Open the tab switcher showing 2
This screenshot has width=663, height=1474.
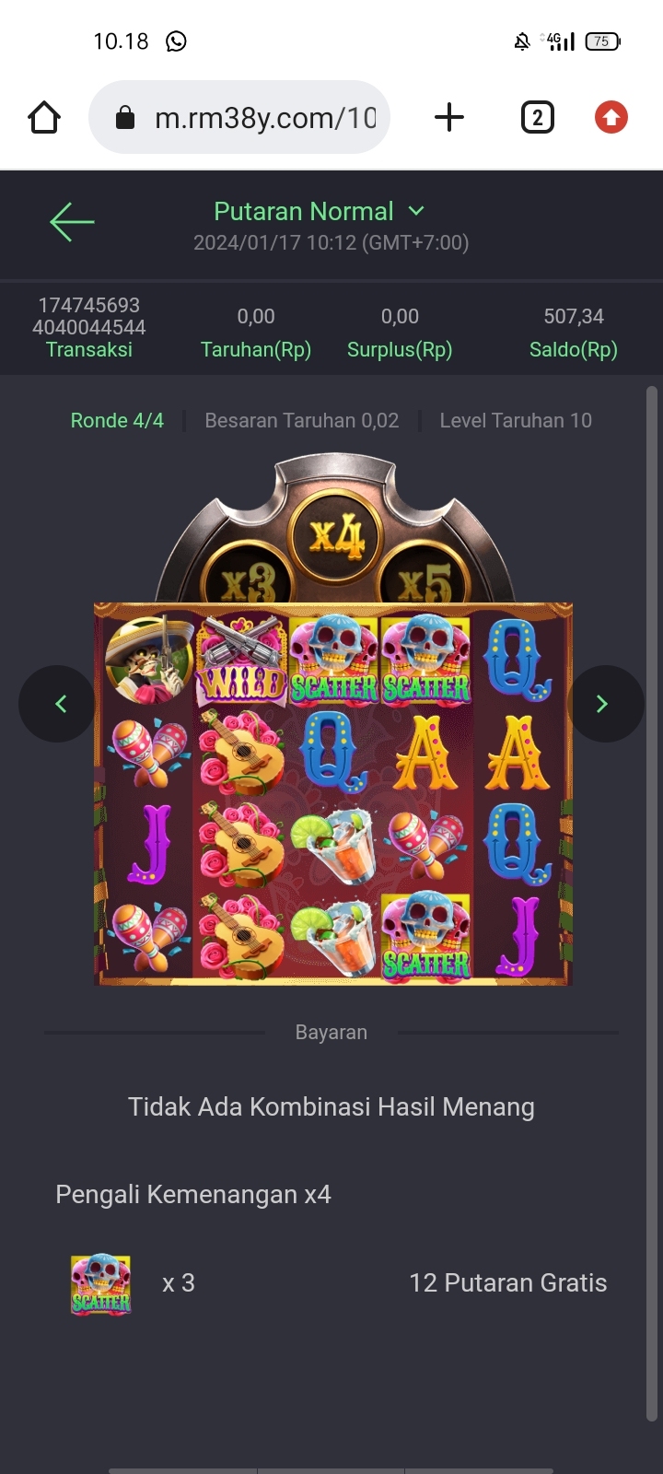click(538, 118)
